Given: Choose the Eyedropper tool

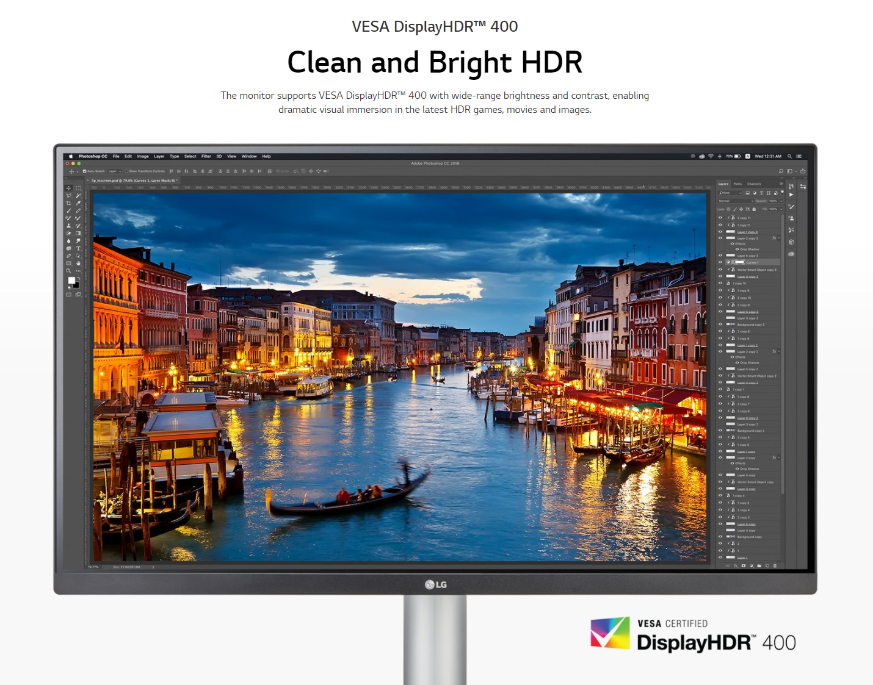Looking at the screenshot, I should click(78, 203).
